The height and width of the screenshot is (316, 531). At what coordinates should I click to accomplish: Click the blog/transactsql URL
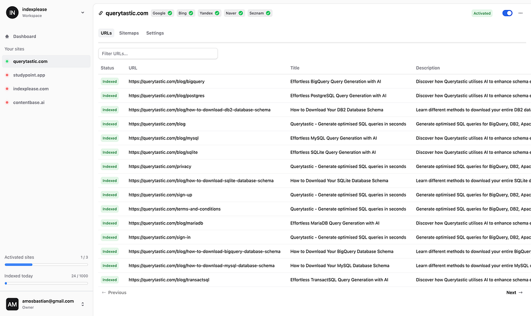coord(169,280)
